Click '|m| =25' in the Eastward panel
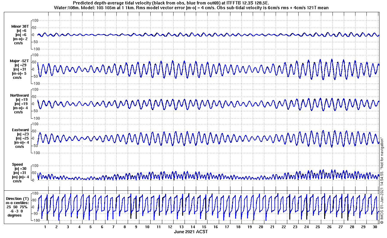 click(x=22, y=138)
